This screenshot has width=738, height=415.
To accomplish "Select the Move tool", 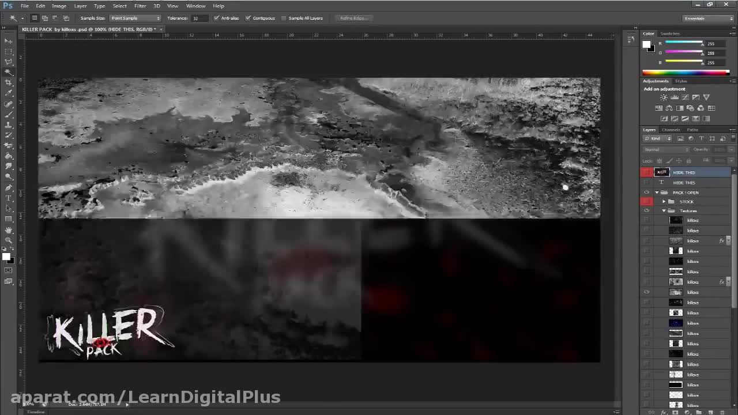I will 9,41.
